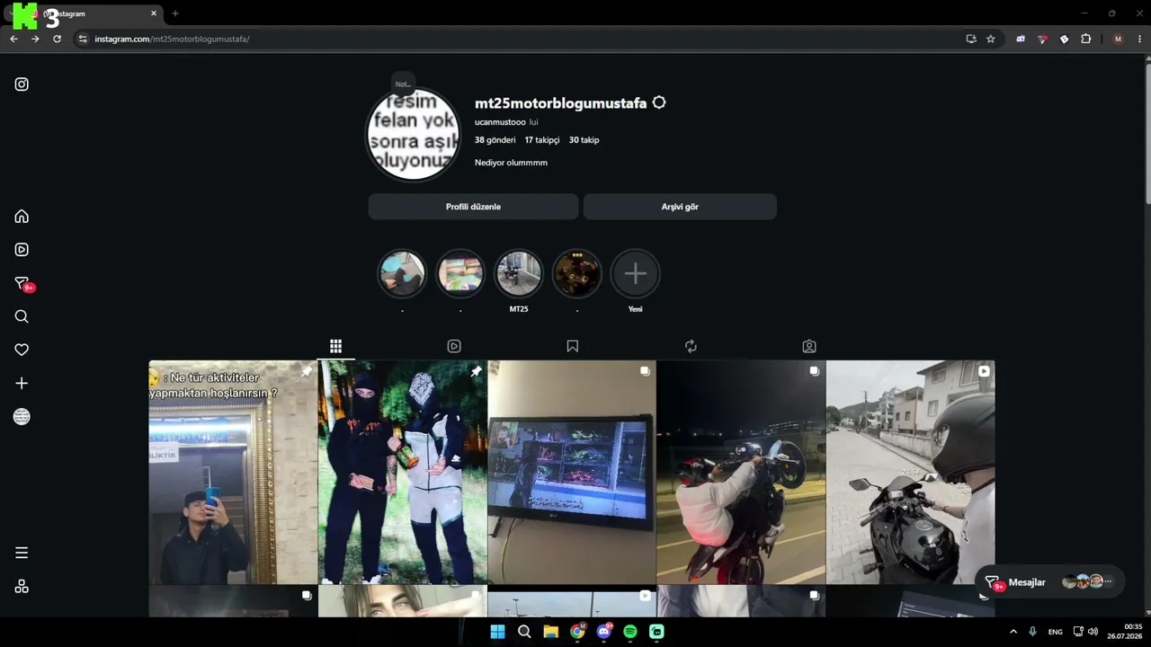The height and width of the screenshot is (647, 1151).
Task: Add a new highlight with Yeni
Action: pos(636,274)
